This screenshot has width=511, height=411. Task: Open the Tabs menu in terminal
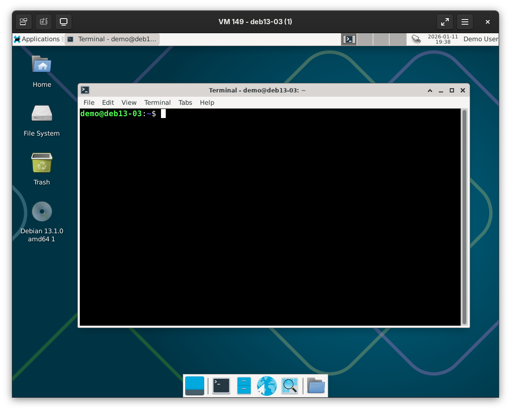coord(185,102)
